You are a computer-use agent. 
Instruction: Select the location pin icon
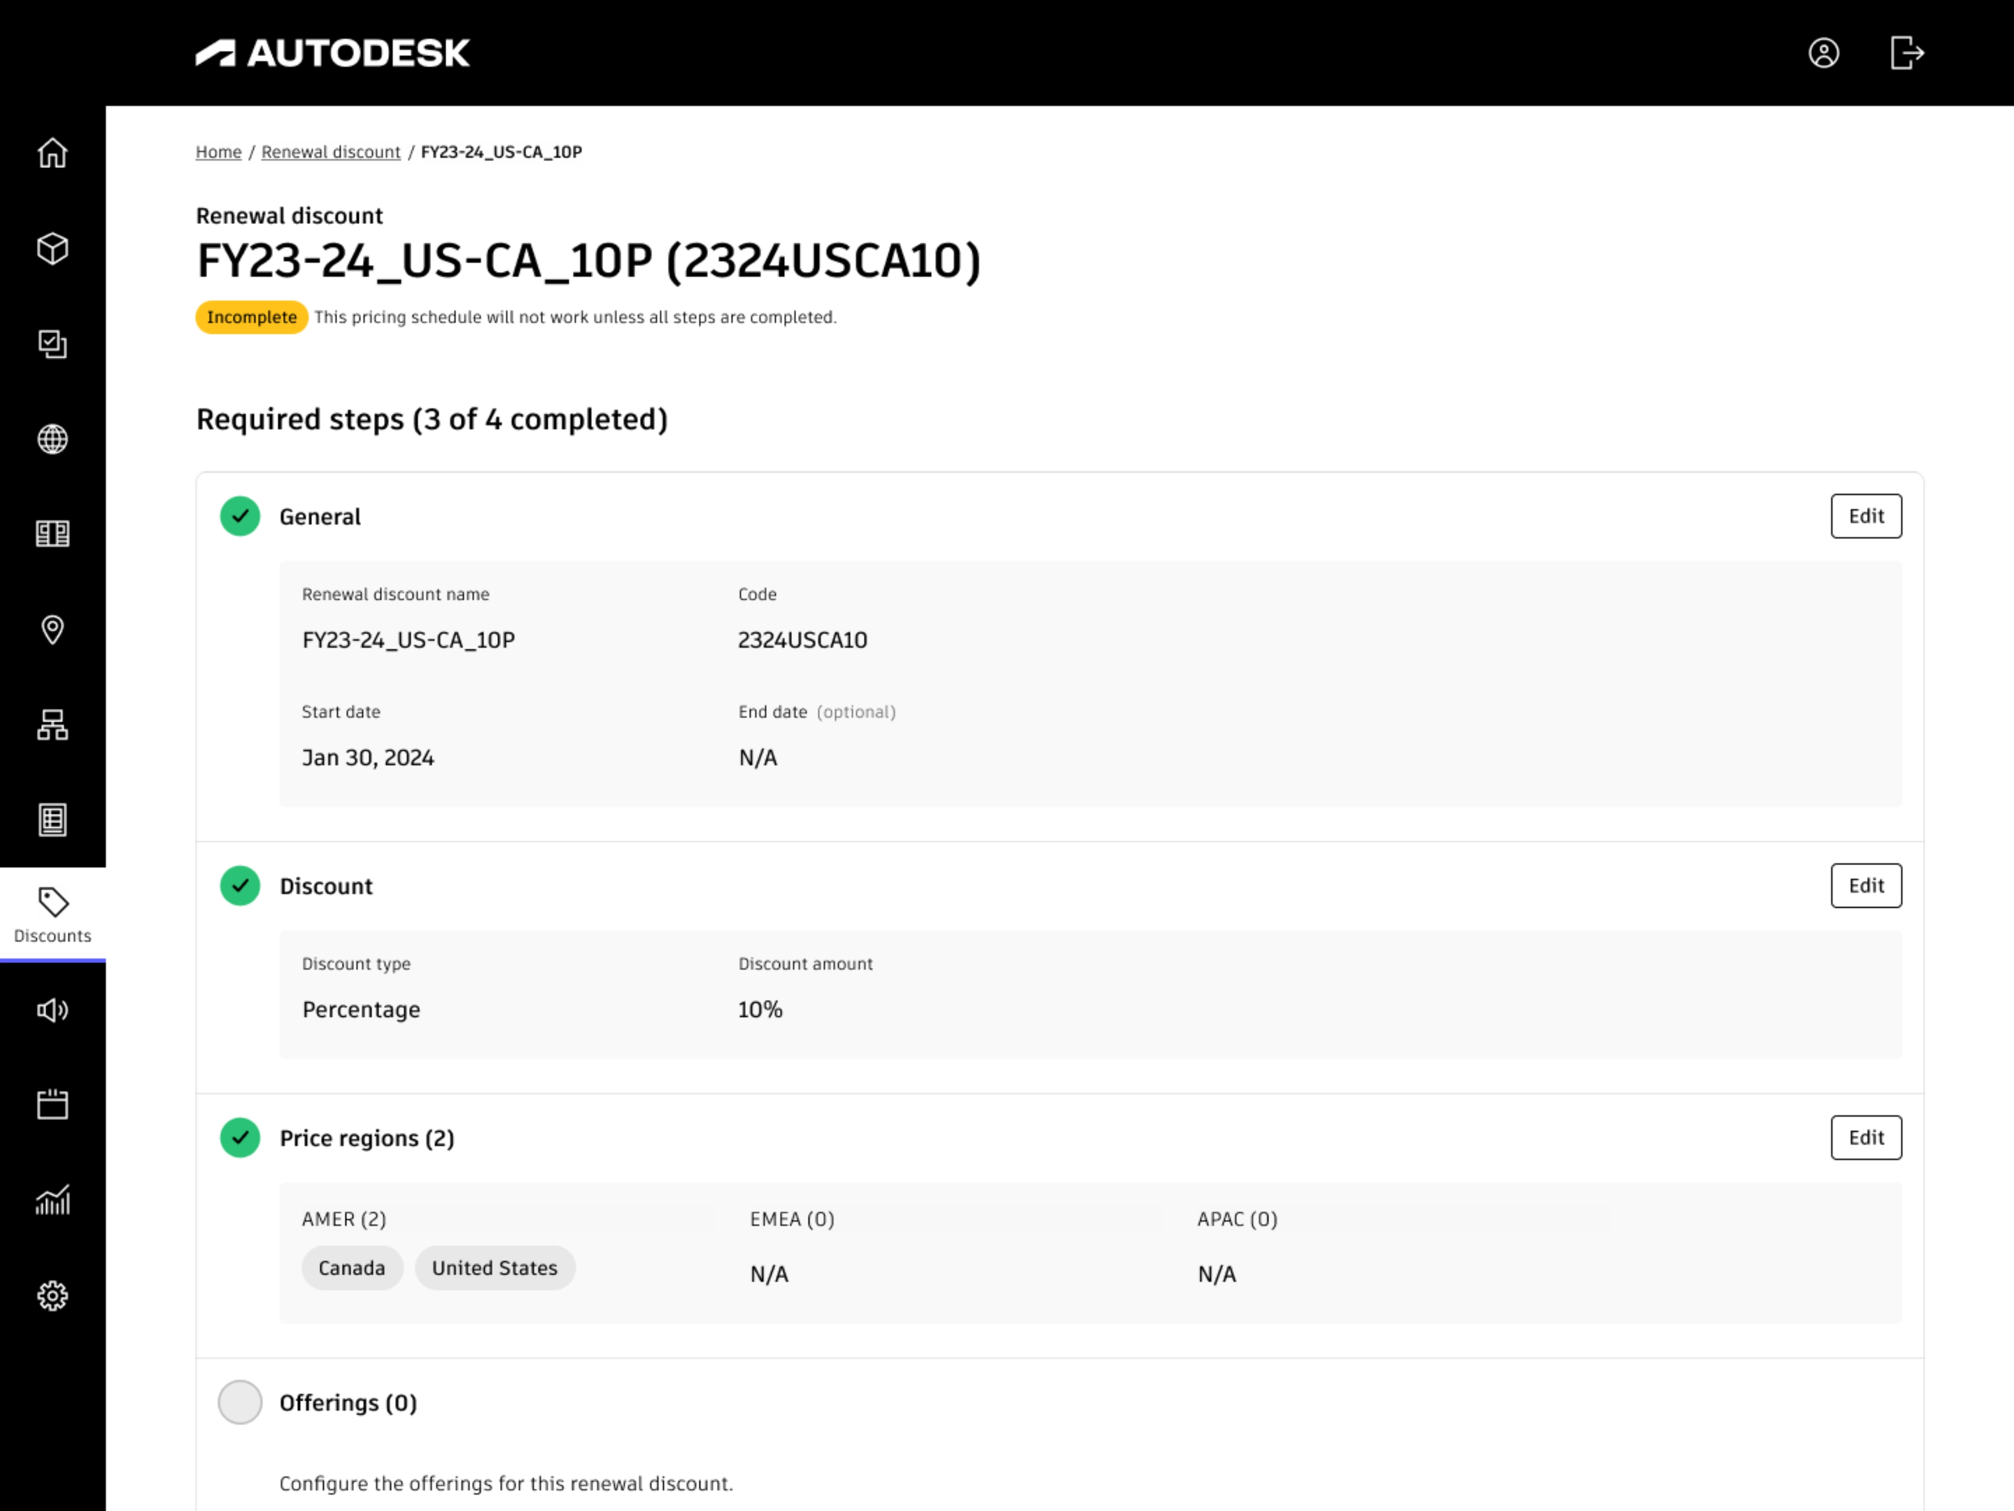pos(53,630)
